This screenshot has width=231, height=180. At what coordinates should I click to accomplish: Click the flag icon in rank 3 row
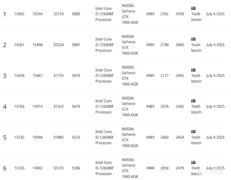193,70
